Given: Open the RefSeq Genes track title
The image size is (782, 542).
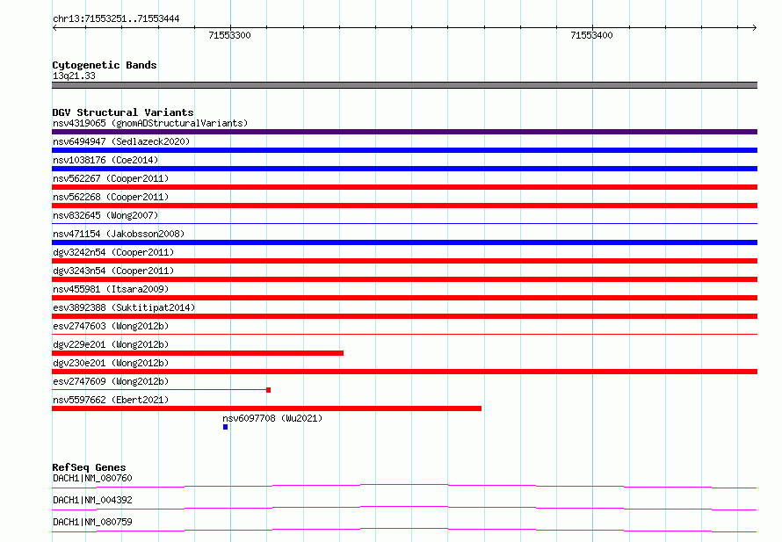Looking at the screenshot, I should 89,467.
